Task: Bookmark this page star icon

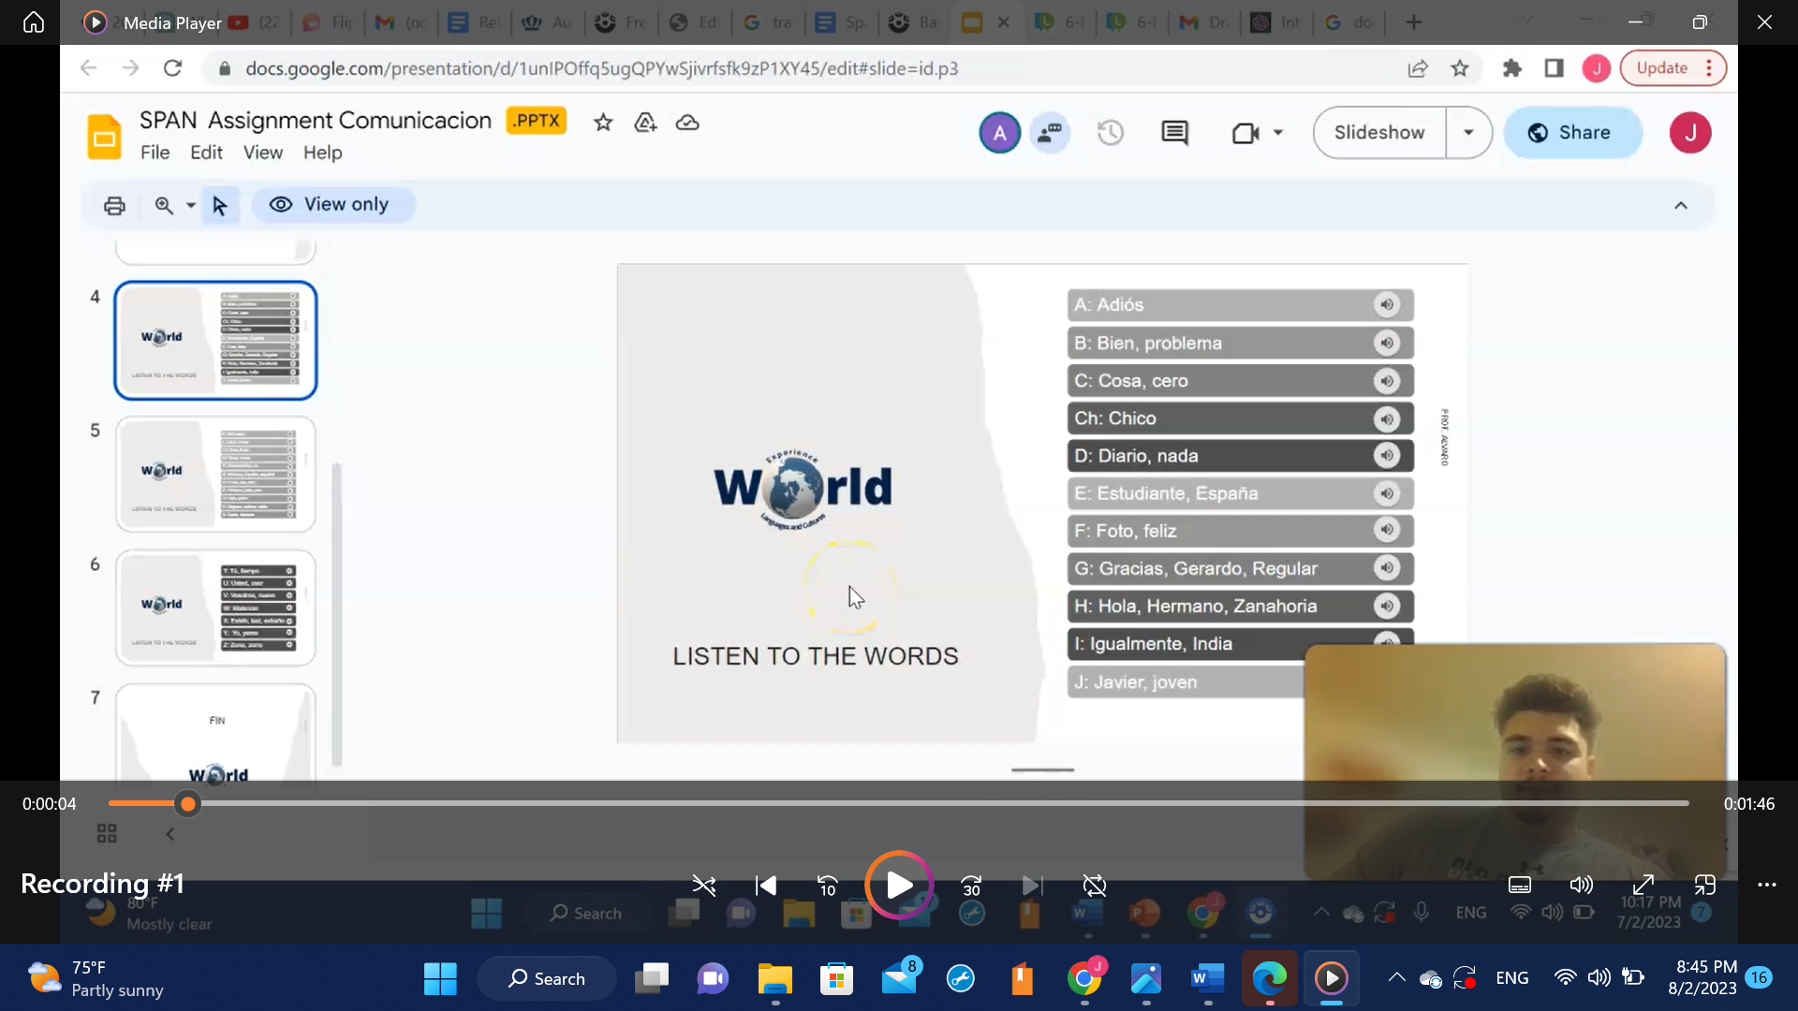Action: (x=1460, y=68)
